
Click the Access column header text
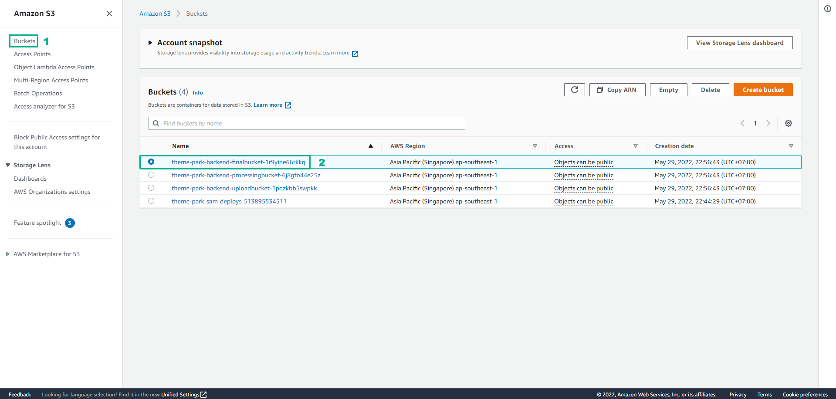564,146
